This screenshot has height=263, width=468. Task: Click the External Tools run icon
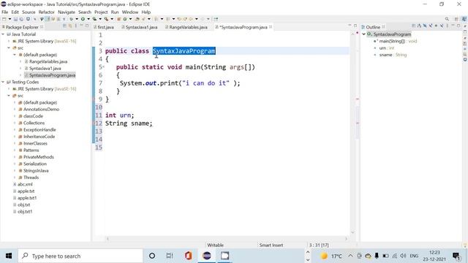pyautogui.click(x=106, y=19)
